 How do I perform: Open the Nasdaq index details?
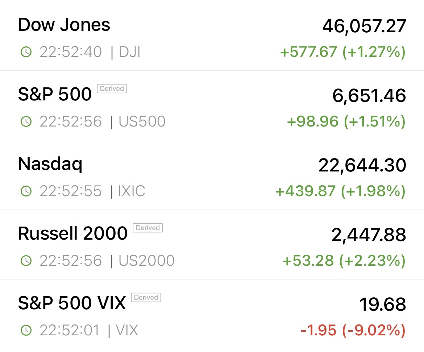pyautogui.click(x=50, y=164)
